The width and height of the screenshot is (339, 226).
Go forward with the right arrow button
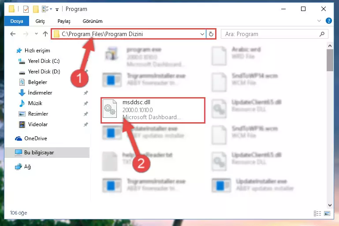coord(26,34)
